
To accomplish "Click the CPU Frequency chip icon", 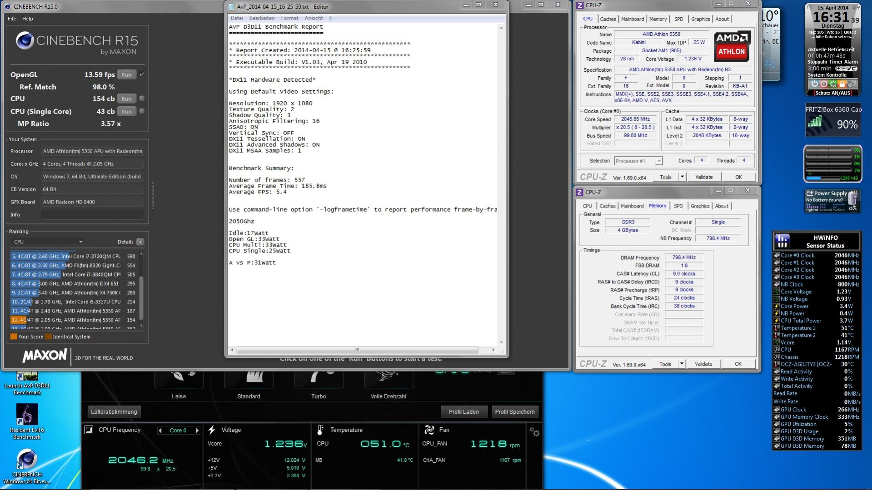I will [89, 430].
